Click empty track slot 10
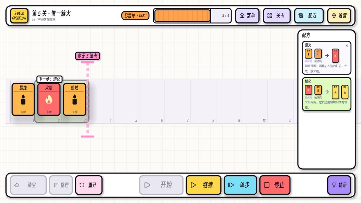The image size is (361, 203). (255, 101)
